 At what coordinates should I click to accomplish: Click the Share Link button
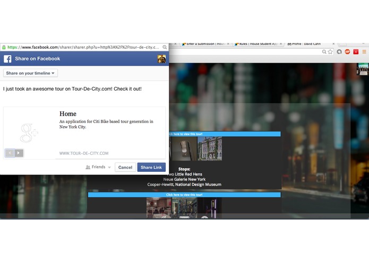click(151, 167)
